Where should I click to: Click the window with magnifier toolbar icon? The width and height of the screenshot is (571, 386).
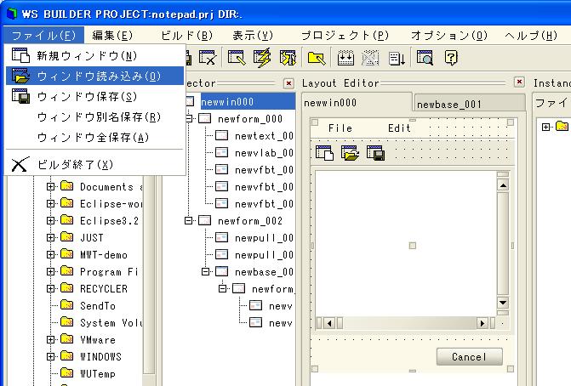[425, 58]
